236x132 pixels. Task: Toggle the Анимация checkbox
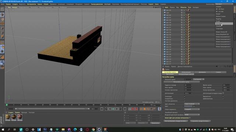click(x=184, y=96)
